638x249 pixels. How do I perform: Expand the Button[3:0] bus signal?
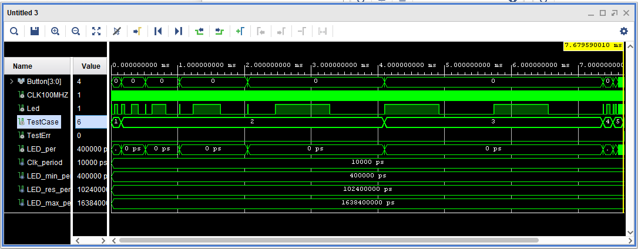11,81
